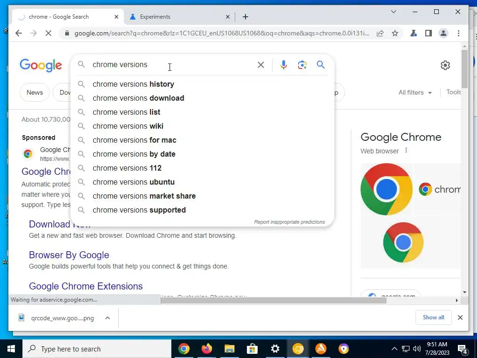Click the volume speaker tray icon
The width and height of the screenshot is (477, 358).
(x=417, y=349)
